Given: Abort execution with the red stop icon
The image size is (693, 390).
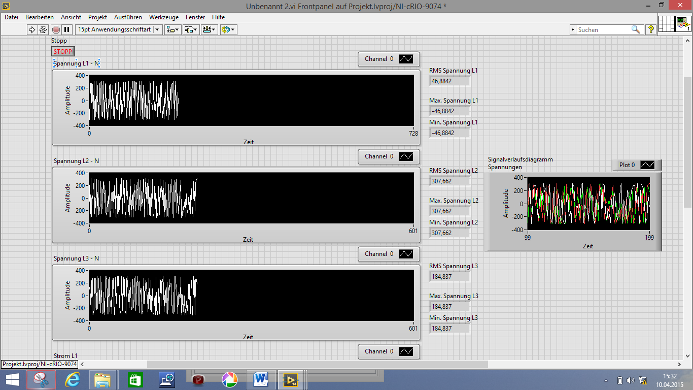Looking at the screenshot, I should coord(56,29).
